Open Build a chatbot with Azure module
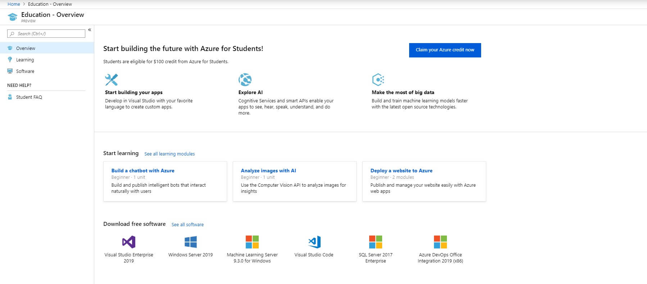The image size is (647, 284). pyautogui.click(x=143, y=171)
